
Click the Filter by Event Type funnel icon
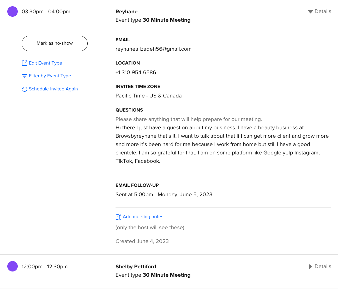pyautogui.click(x=25, y=76)
